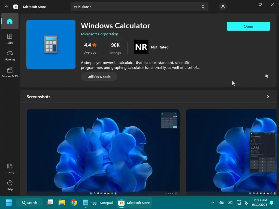Select Microsoft Store taskbar button

(x=134, y=202)
